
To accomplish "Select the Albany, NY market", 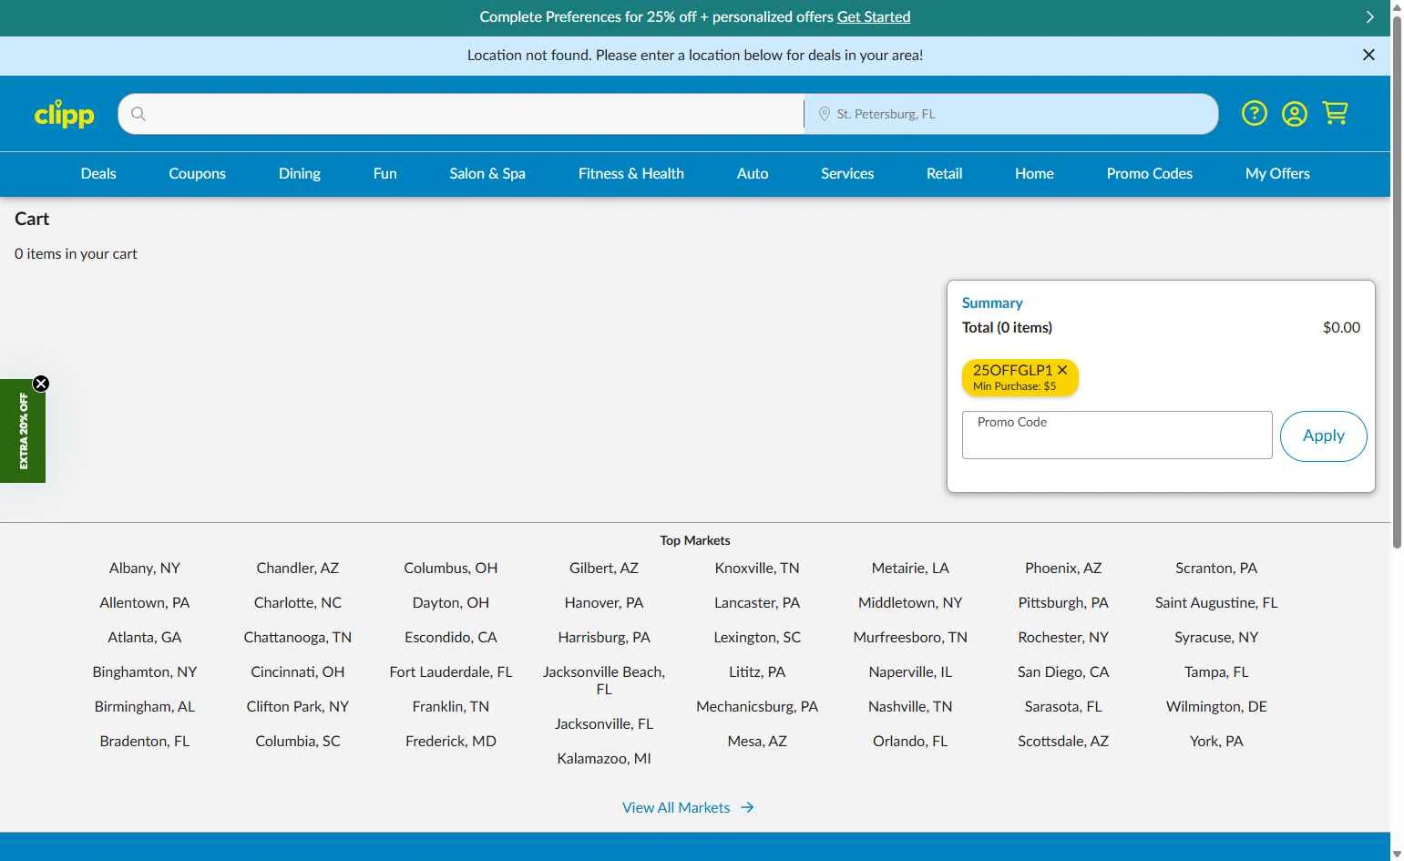I will [x=145, y=568].
